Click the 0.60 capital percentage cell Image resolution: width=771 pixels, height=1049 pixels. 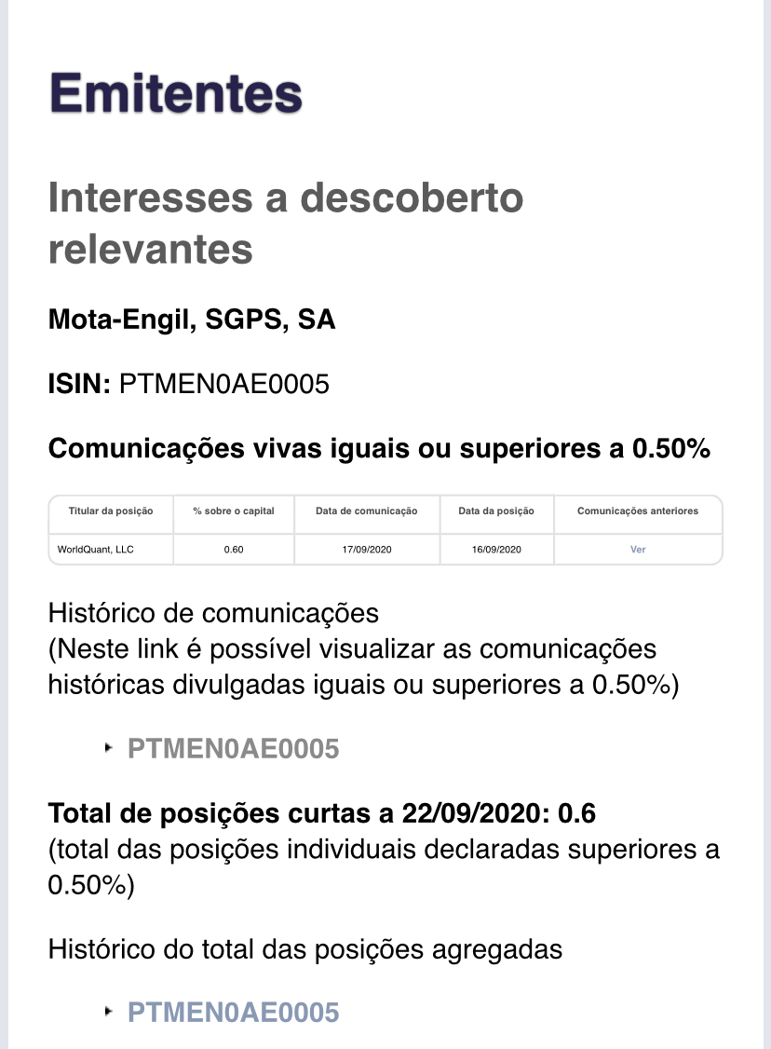(233, 550)
